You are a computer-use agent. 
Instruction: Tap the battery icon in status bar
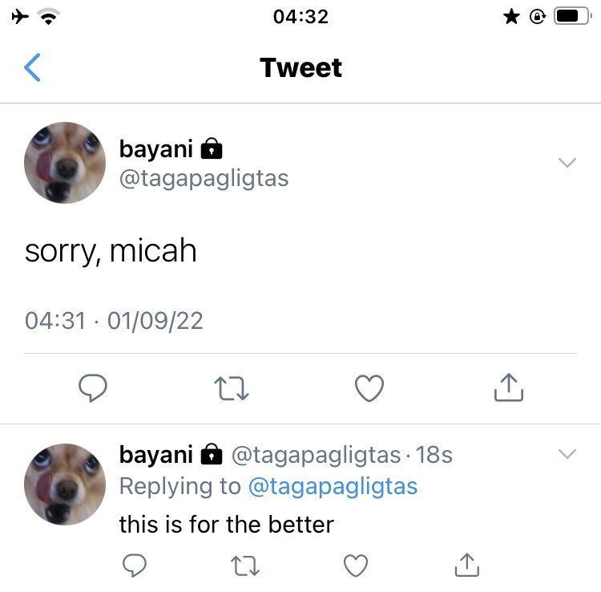click(x=572, y=17)
